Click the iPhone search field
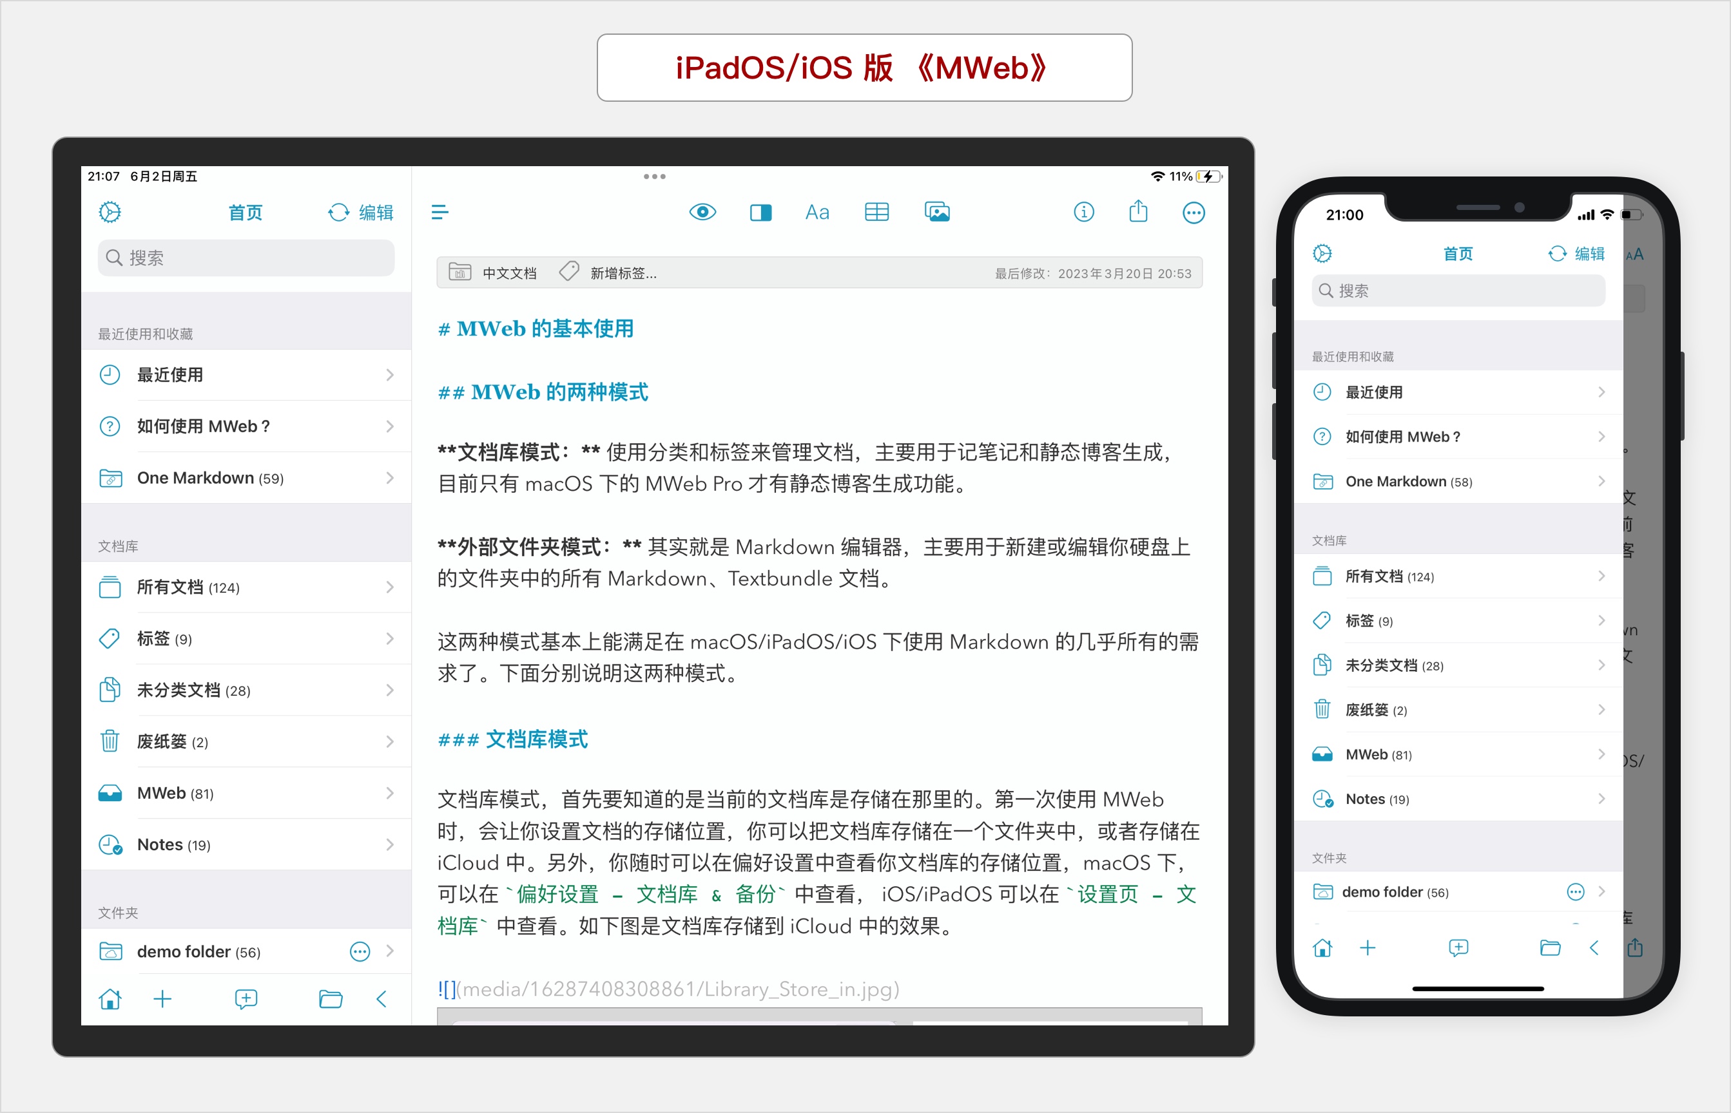 (1458, 290)
